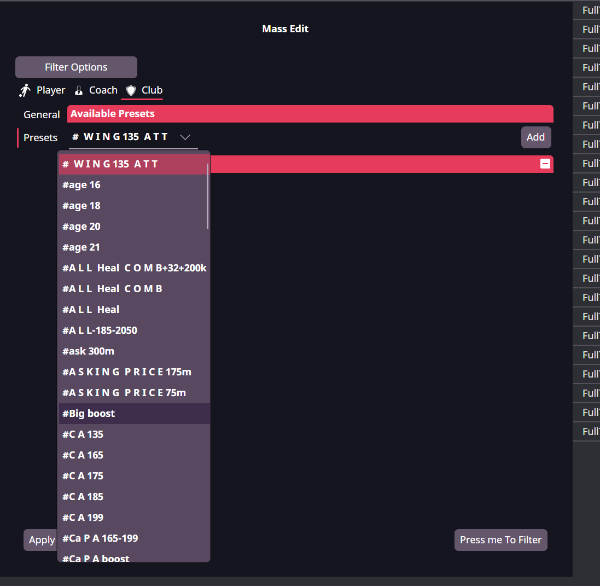The width and height of the screenshot is (600, 586).
Task: Switch to the Club tab
Action: (152, 90)
